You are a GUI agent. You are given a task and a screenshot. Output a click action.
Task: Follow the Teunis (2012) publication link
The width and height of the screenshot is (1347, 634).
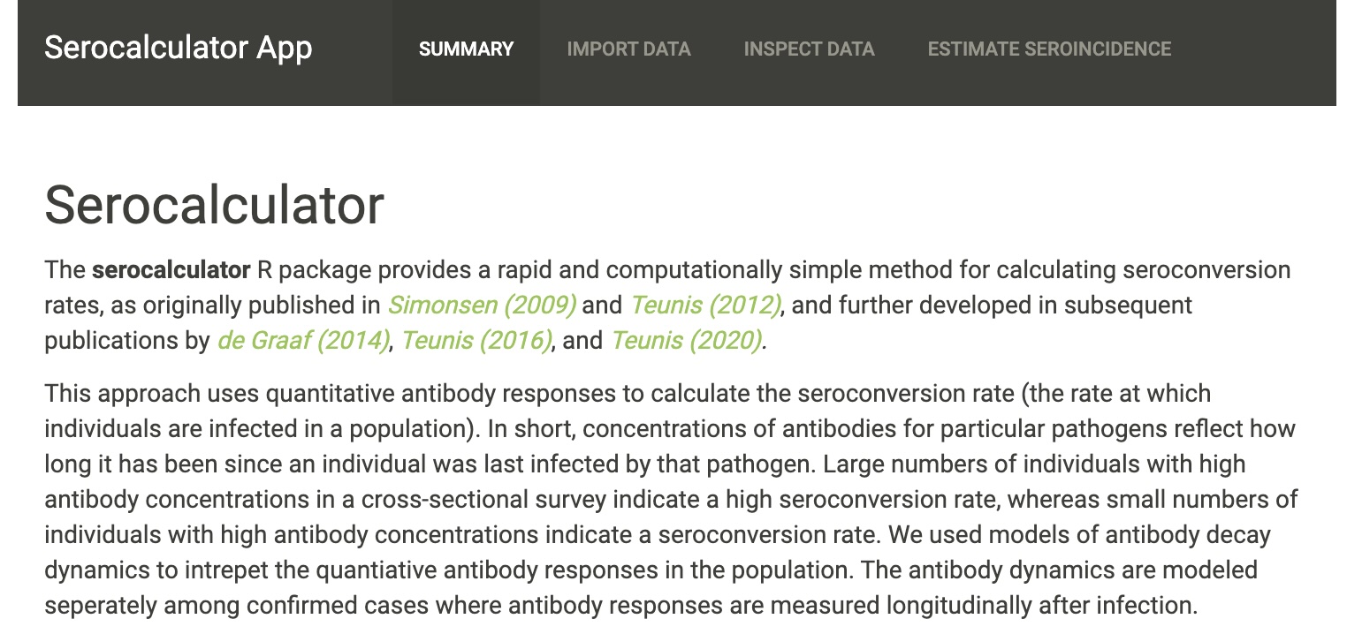(x=705, y=306)
